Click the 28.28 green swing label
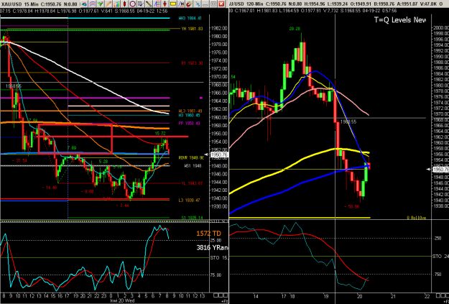This screenshot has height=304, width=449. (x=295, y=29)
